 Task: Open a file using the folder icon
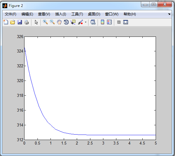(13, 22)
